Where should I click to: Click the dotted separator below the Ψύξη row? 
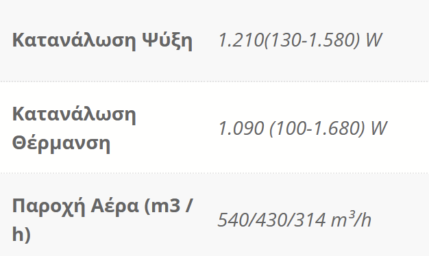coord(214,81)
